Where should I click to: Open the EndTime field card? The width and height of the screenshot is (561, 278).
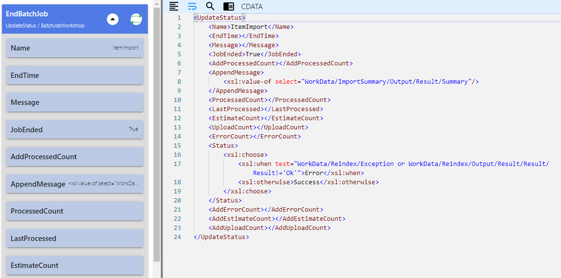click(x=75, y=76)
